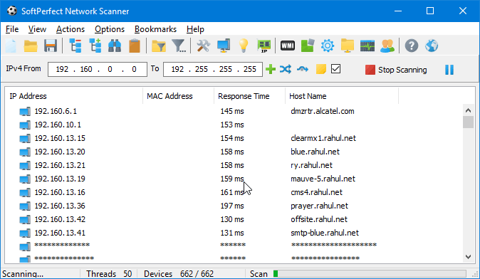Click the blue curved arrow icon
480x279 pixels.
pyautogui.click(x=303, y=70)
